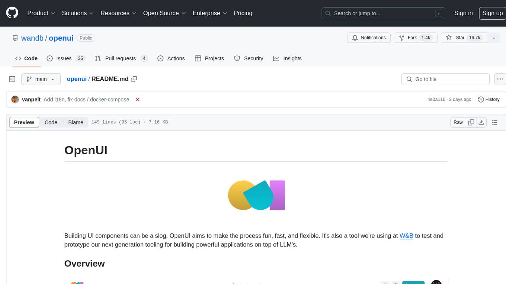Click the Overview heading
This screenshot has width=506, height=284.
[84, 264]
